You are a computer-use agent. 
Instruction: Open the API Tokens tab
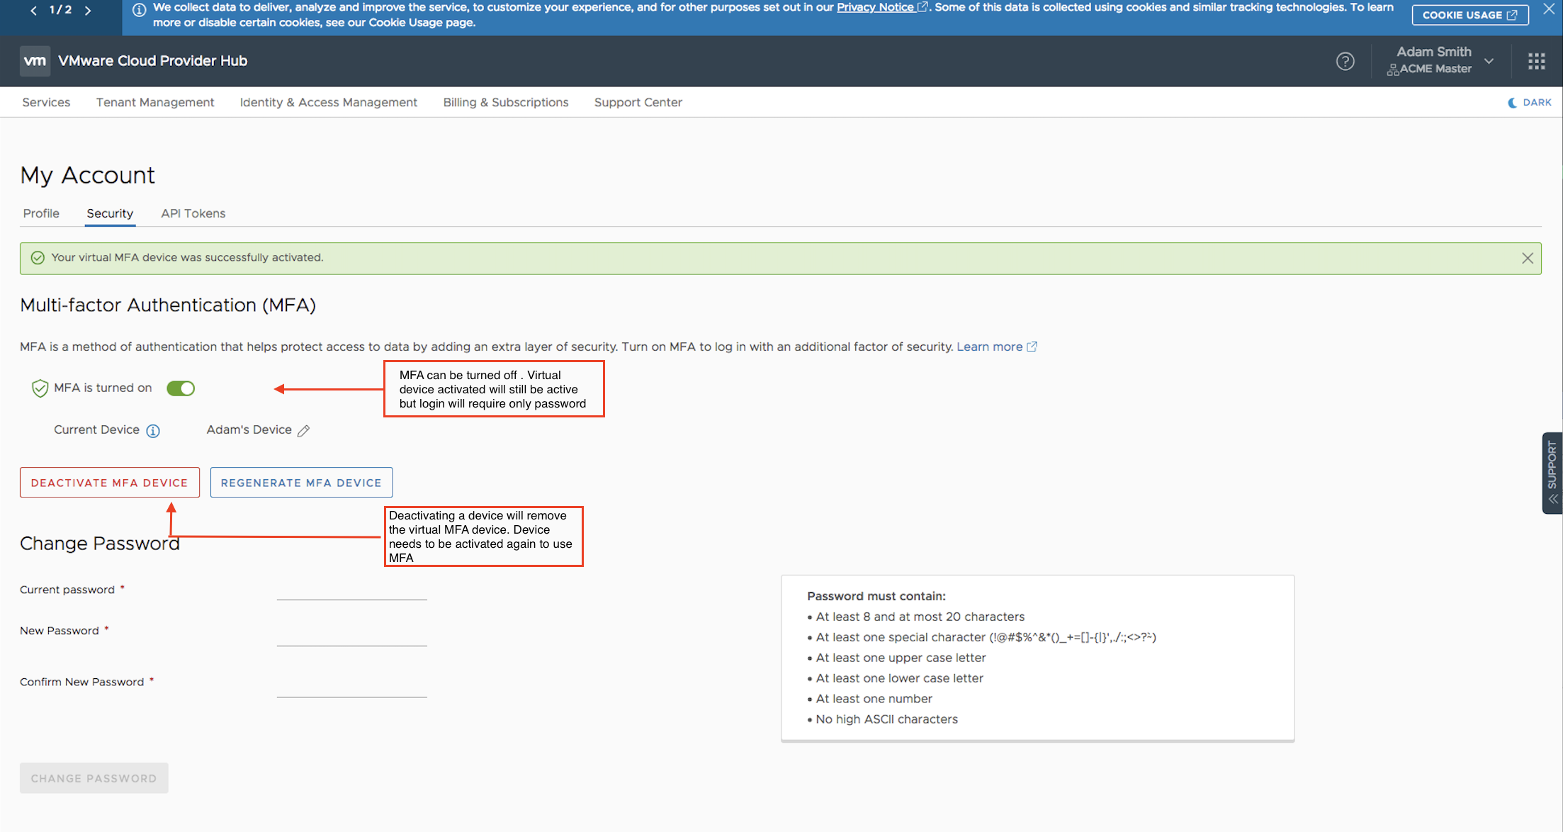click(x=193, y=213)
